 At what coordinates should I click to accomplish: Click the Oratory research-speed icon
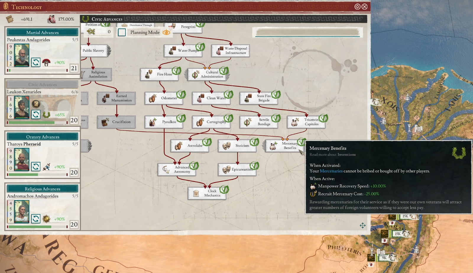coord(46,167)
